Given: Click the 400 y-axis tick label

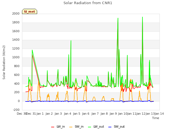Looking at the screenshot, I should [x=17, y=84].
